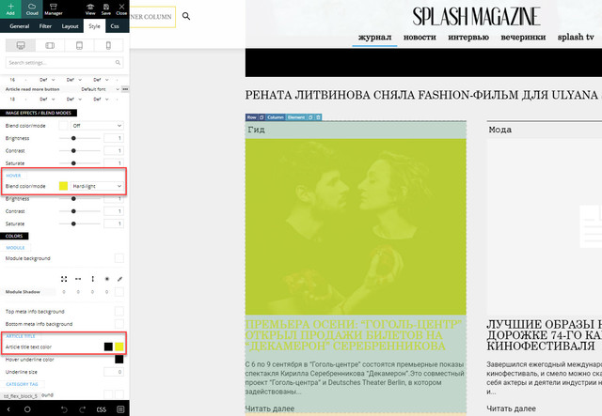This screenshot has height=416, width=602.
Task: Click the View page icon
Action: [x=90, y=8]
